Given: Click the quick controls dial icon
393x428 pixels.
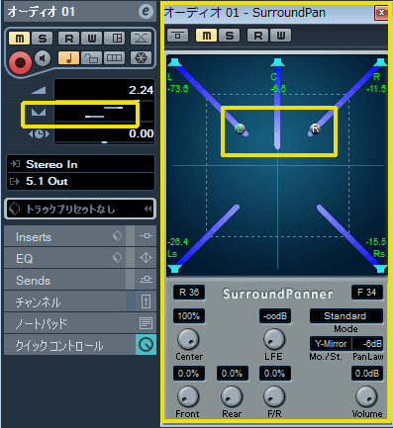Looking at the screenshot, I should 146,345.
